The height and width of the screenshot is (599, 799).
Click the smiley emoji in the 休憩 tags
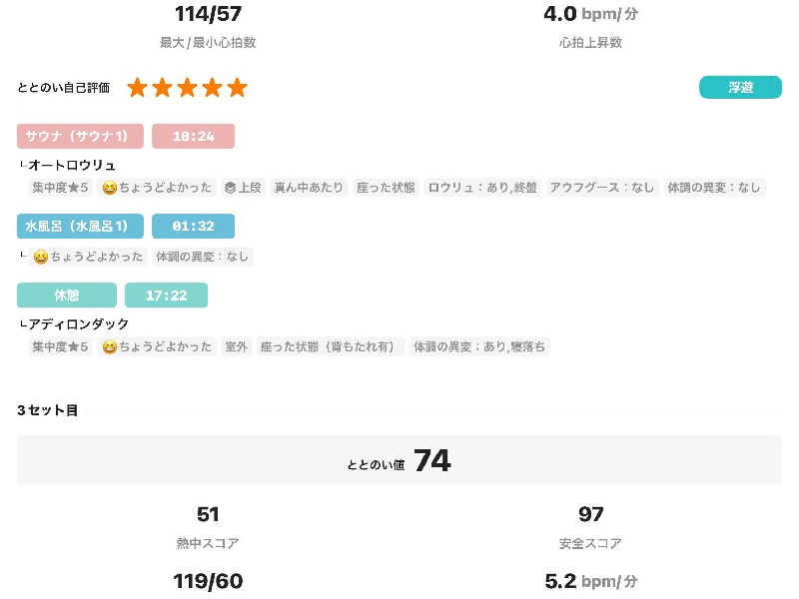[x=110, y=347]
